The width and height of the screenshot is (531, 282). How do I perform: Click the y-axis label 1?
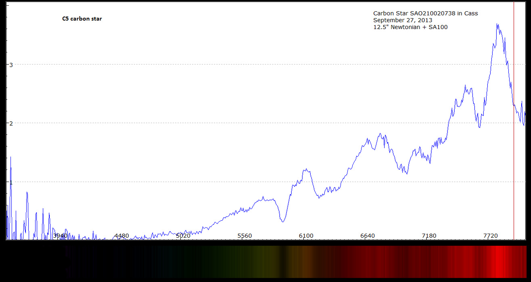coord(11,182)
